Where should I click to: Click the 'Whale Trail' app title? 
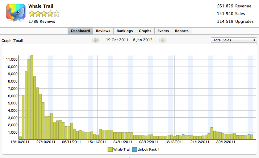coord(41,6)
